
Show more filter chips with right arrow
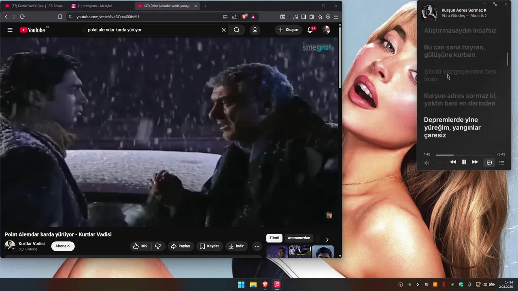[327, 240]
